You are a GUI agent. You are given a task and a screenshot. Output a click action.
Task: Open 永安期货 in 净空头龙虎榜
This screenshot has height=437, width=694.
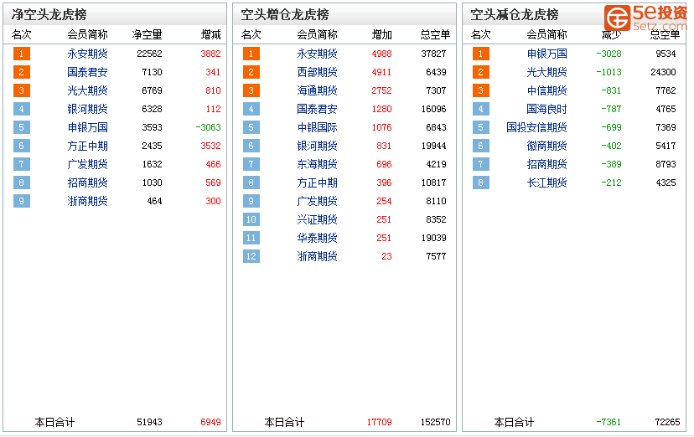pos(87,54)
